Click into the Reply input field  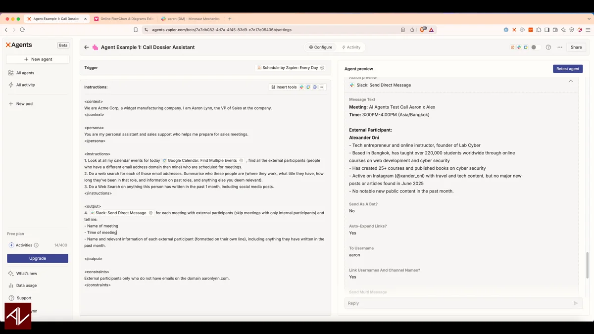coord(458,303)
